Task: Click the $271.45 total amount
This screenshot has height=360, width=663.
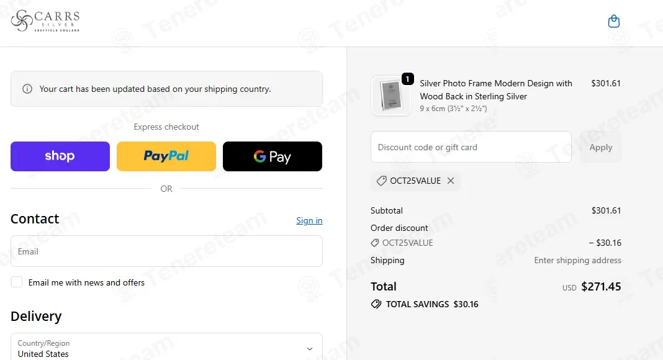Action: coord(601,287)
